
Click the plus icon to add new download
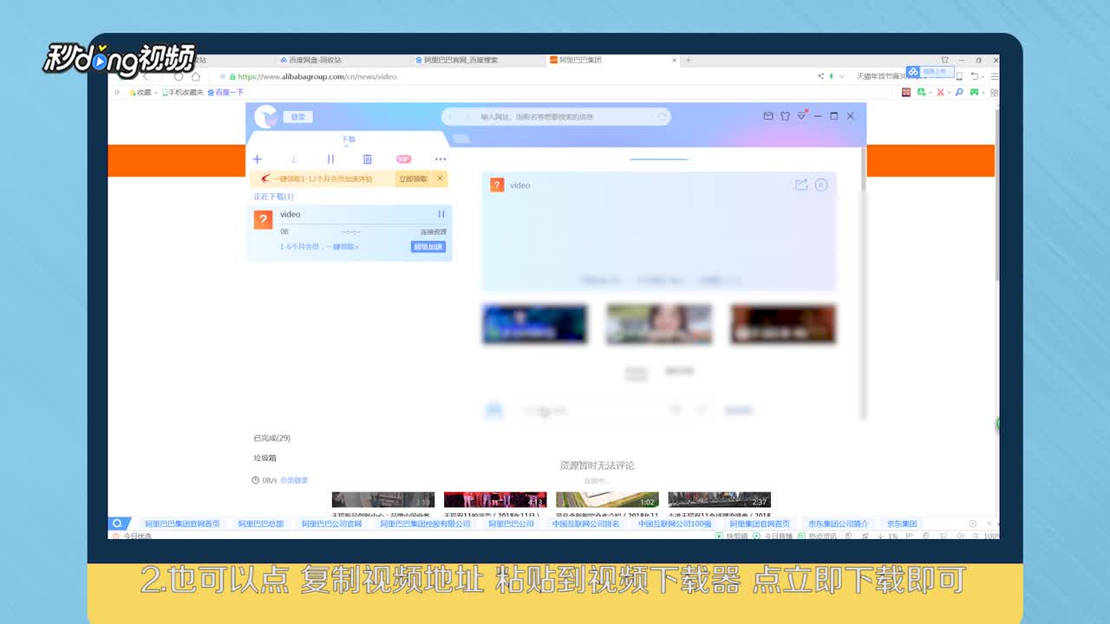coord(258,159)
